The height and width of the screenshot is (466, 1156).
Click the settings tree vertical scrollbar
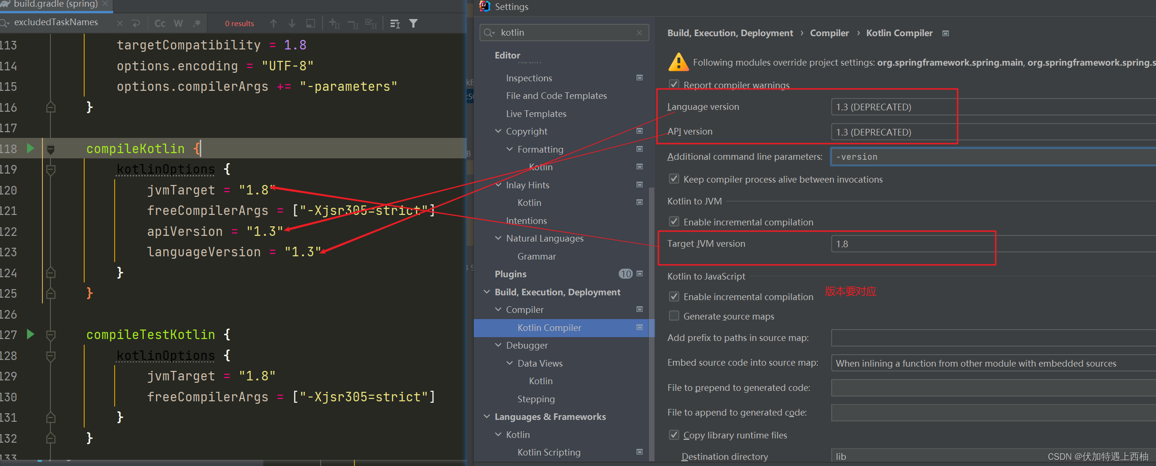tap(652, 323)
